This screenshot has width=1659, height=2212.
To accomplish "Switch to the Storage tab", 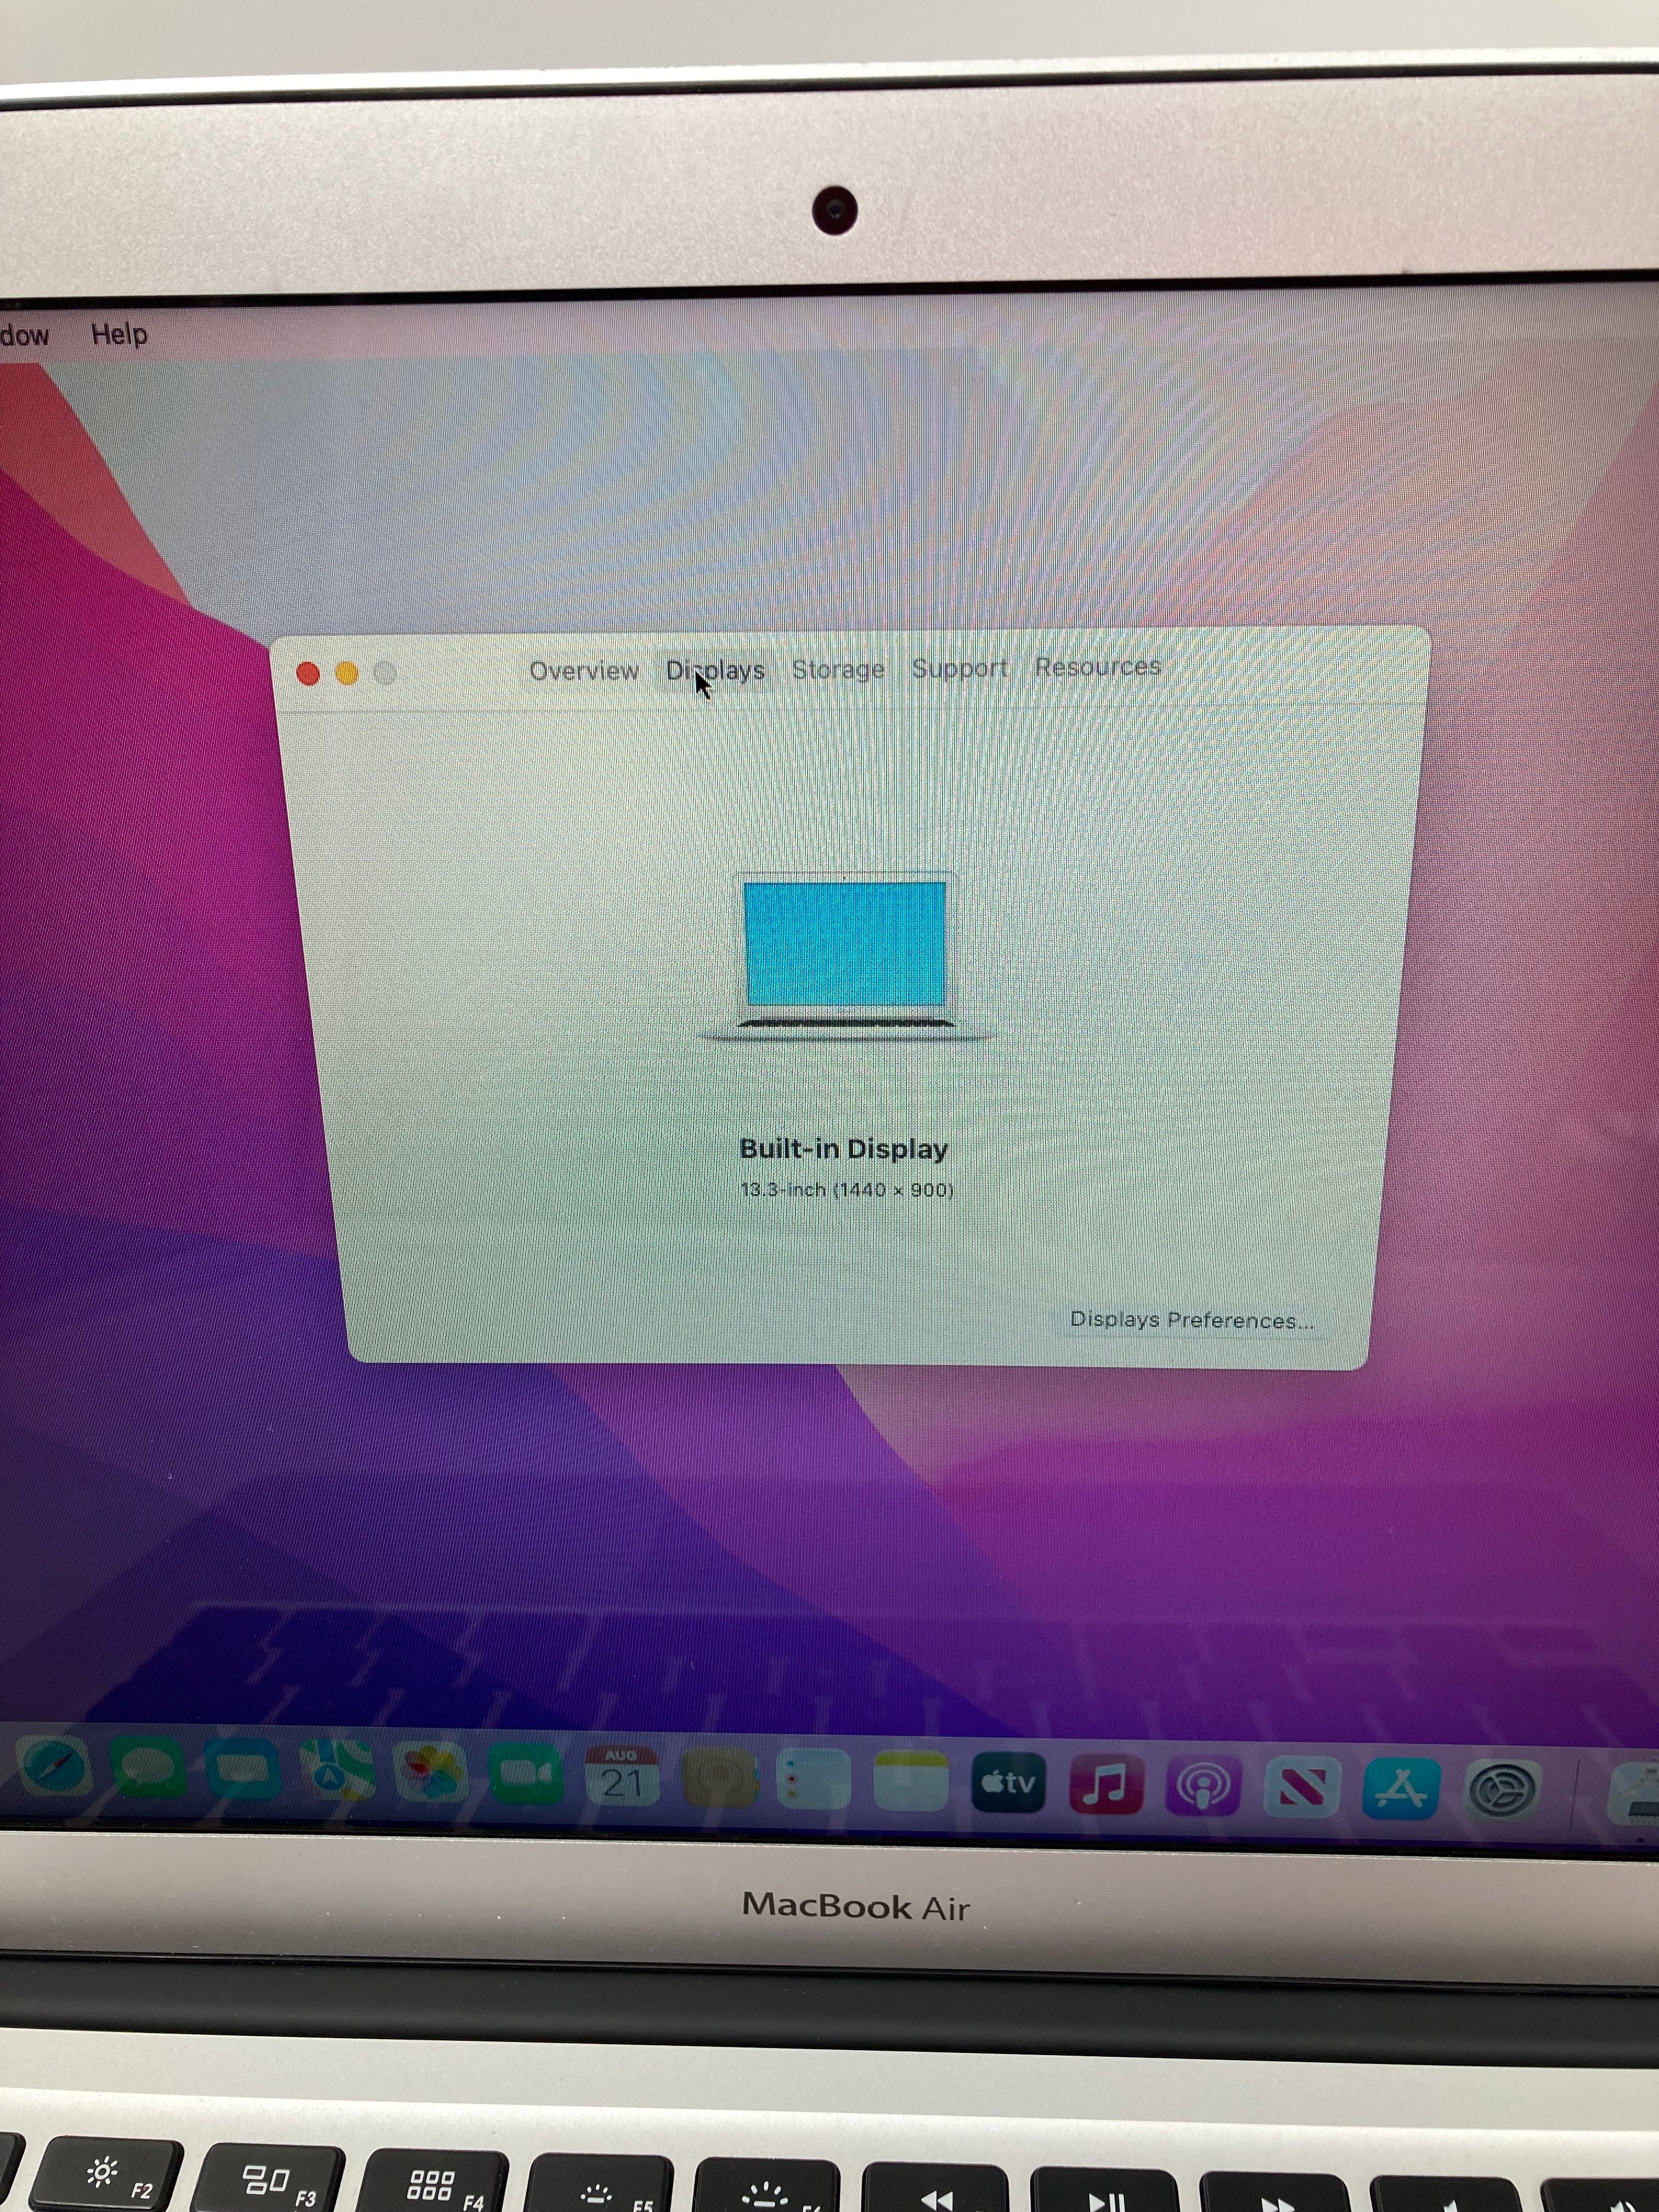I will 838,668.
